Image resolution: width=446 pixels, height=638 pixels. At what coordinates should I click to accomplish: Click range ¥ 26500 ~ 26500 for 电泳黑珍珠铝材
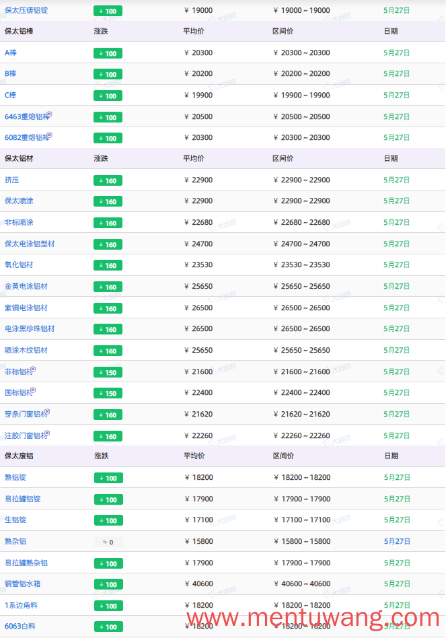pyautogui.click(x=301, y=328)
